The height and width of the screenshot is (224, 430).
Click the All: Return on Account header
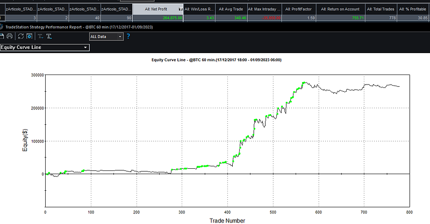pos(340,9)
